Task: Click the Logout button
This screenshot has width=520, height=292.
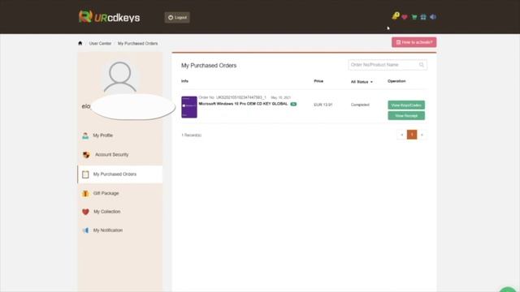Action: tap(177, 17)
